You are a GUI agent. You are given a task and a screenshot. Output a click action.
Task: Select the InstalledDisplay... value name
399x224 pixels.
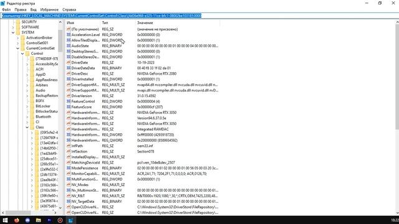(x=85, y=157)
